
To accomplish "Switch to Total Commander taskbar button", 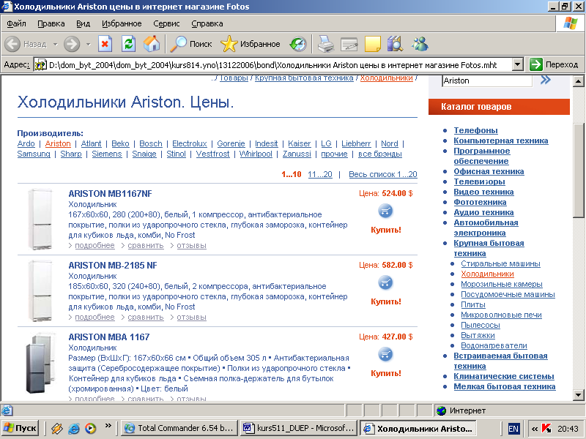I will click(179, 428).
